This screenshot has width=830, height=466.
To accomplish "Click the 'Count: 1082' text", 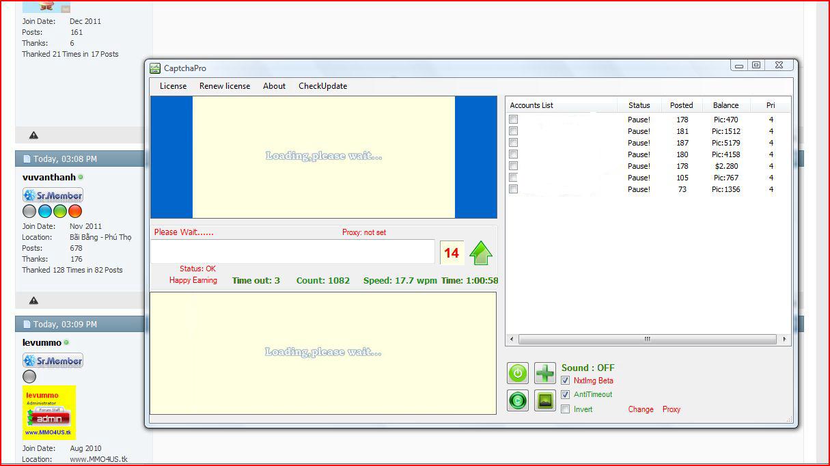I will coord(322,281).
